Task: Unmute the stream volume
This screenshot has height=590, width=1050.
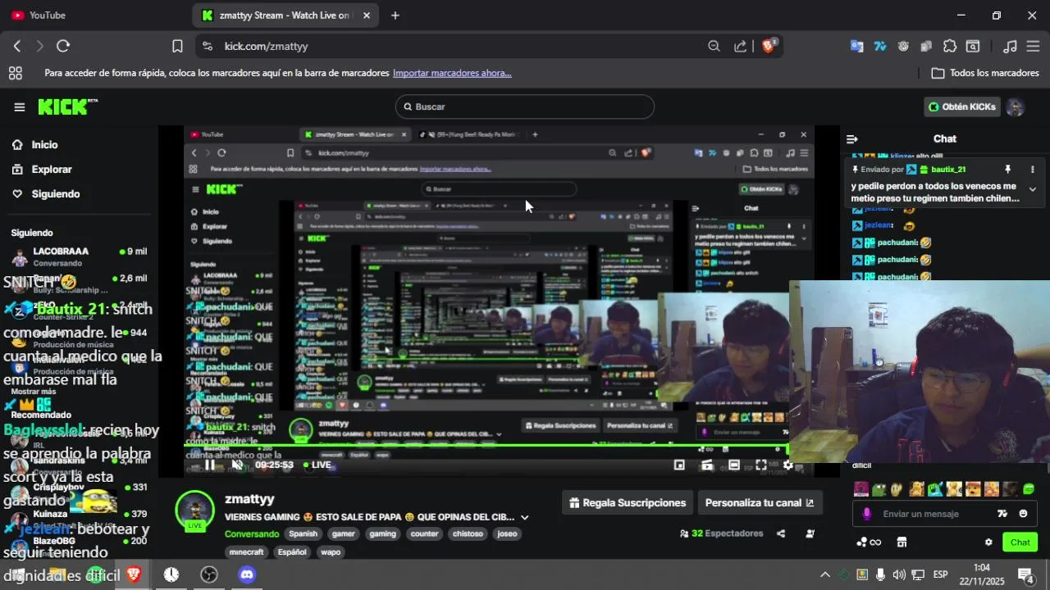Action: [237, 465]
